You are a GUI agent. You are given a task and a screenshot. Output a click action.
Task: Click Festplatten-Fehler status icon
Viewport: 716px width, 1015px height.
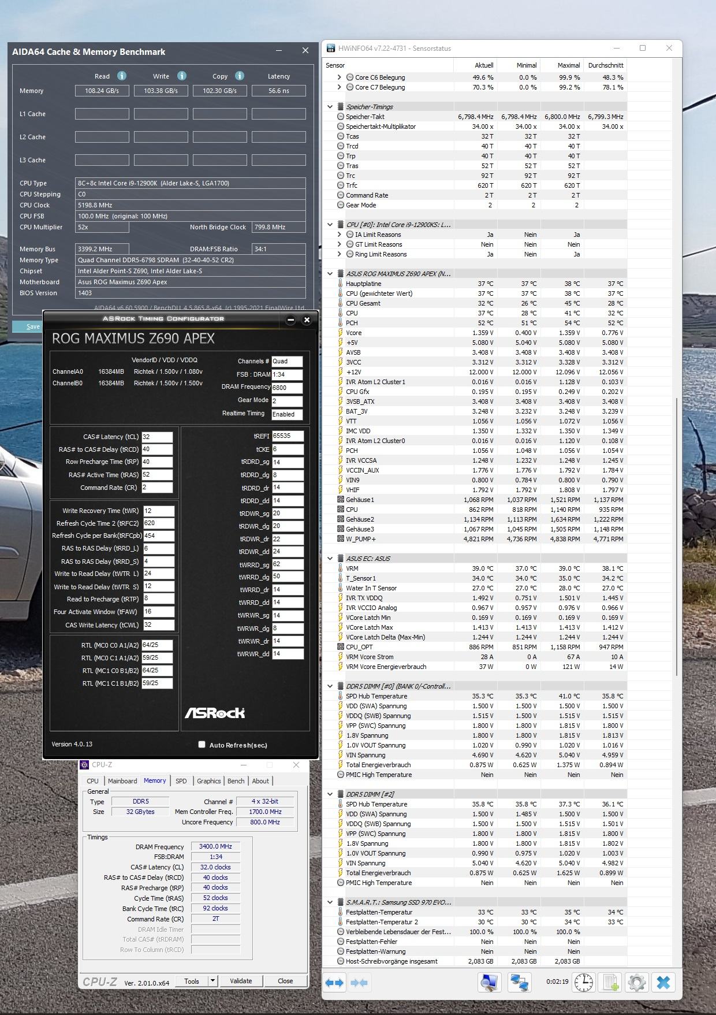(341, 942)
